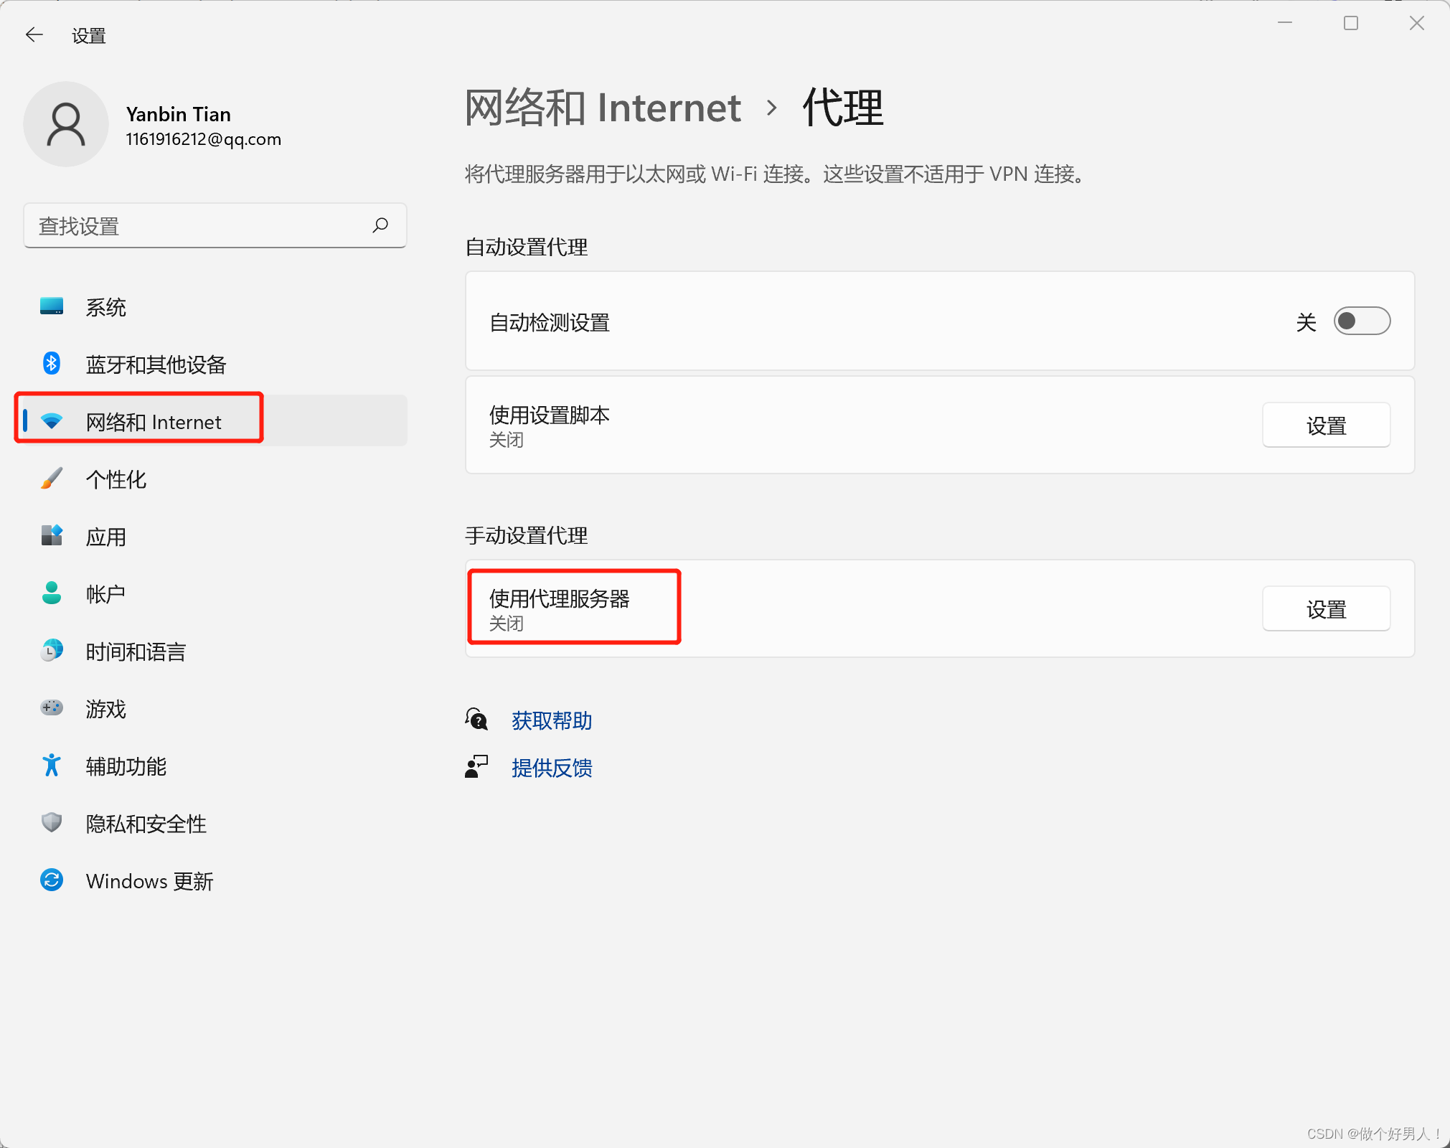The width and height of the screenshot is (1450, 1148).
Task: Click 设置 button for 使用设置脚本
Action: click(x=1326, y=425)
